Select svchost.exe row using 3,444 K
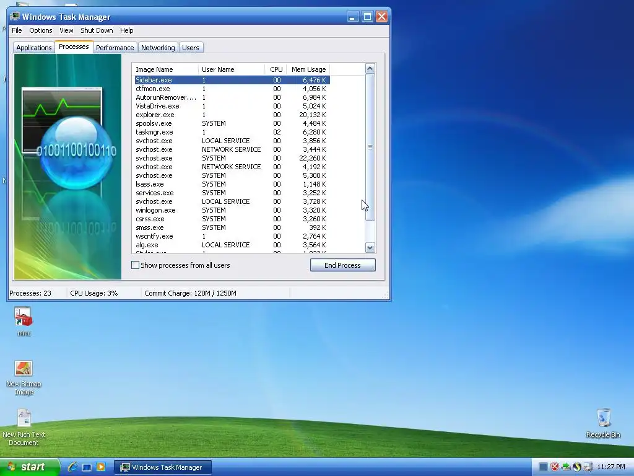Viewport: 634px width, 476px height. tap(232, 149)
